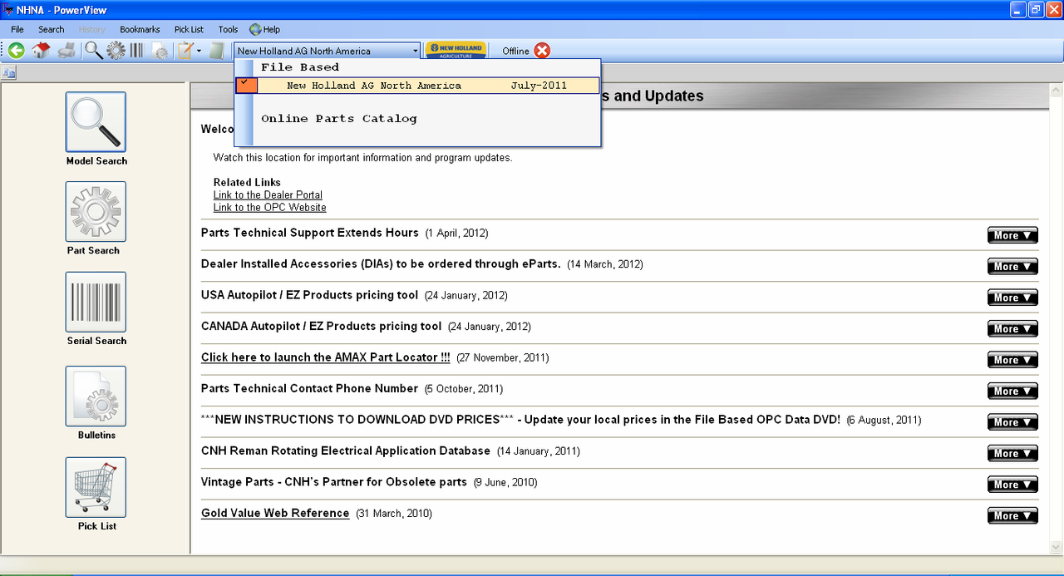Open the Gold Value Web Reference link
Screen dimensions: 1064x576
pos(275,514)
